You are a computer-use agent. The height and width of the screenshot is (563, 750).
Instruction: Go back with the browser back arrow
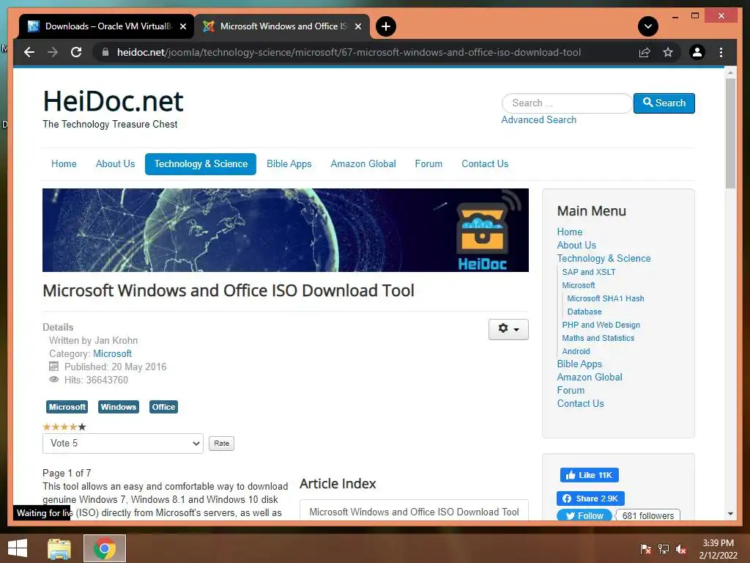(29, 52)
